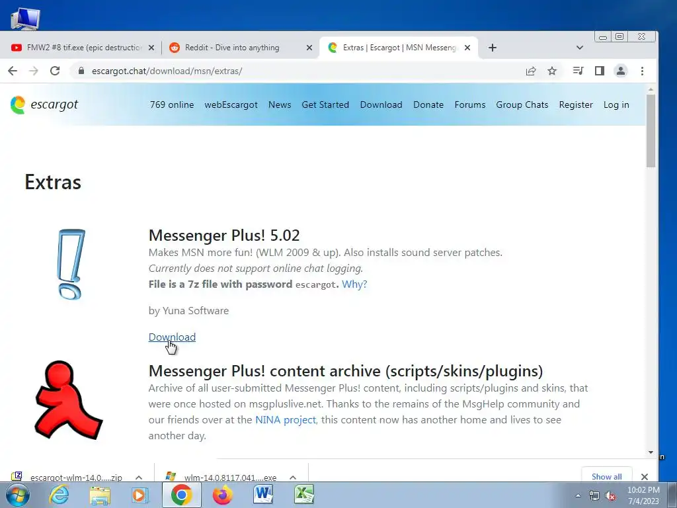Expand options for escargot-wlm zip download
The height and width of the screenshot is (508, 677).
pyautogui.click(x=139, y=478)
